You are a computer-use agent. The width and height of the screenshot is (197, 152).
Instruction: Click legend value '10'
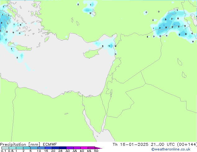pos(39,151)
